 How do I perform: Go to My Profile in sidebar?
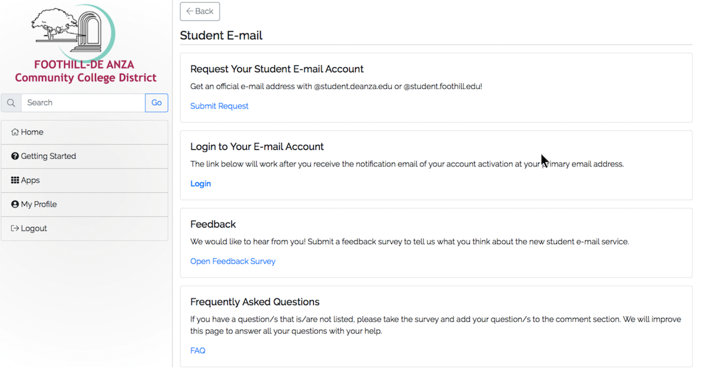click(85, 205)
